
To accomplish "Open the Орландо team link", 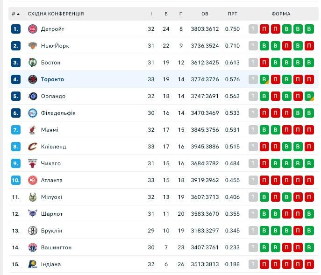I will (x=53, y=96).
